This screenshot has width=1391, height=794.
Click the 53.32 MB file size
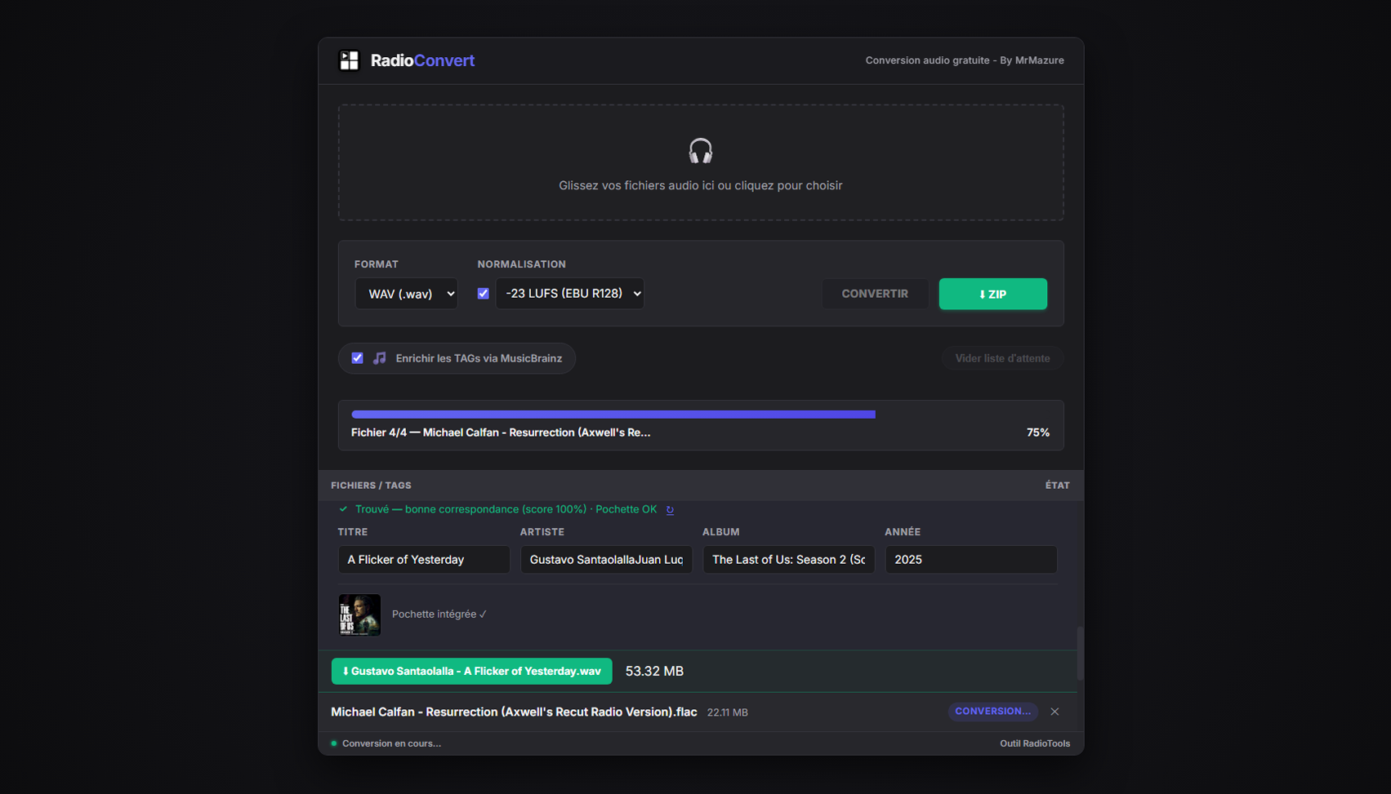654,671
